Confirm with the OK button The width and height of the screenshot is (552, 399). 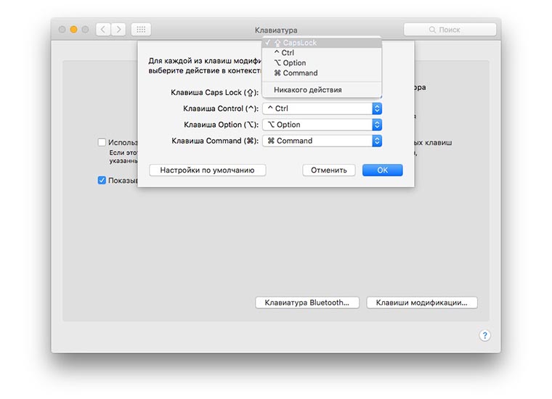(x=383, y=170)
